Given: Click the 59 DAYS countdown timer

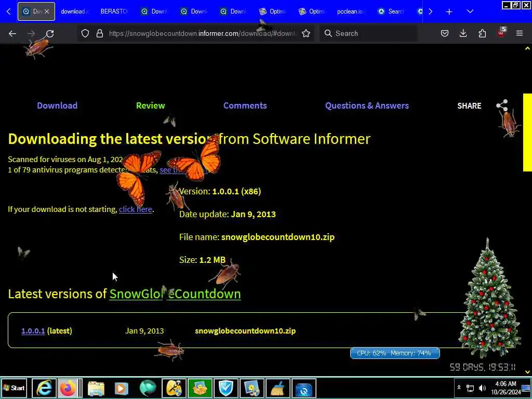Looking at the screenshot, I should [483, 367].
